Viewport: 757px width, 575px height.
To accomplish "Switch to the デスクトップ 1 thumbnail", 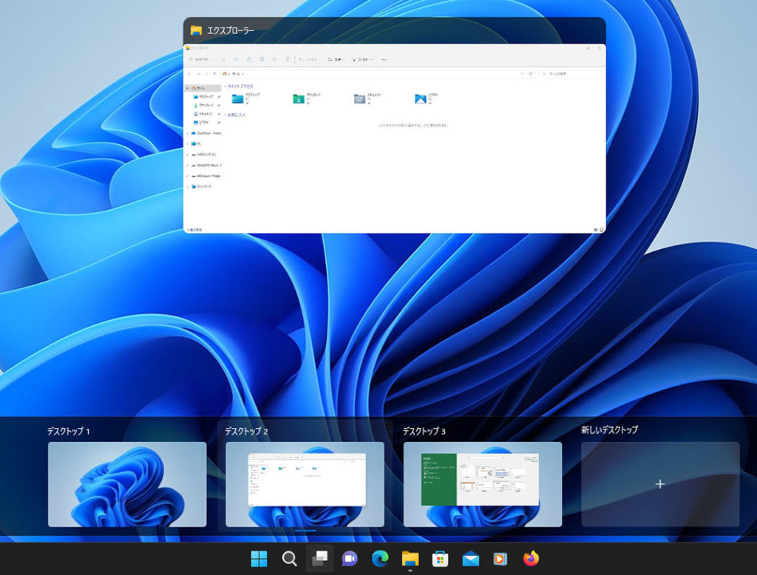I will click(127, 484).
